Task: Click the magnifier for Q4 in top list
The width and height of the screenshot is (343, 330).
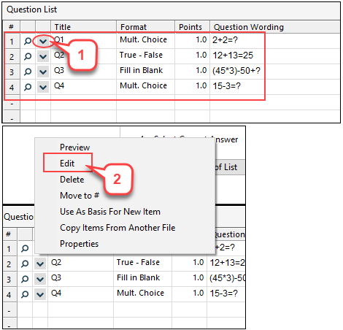Action: tap(28, 87)
